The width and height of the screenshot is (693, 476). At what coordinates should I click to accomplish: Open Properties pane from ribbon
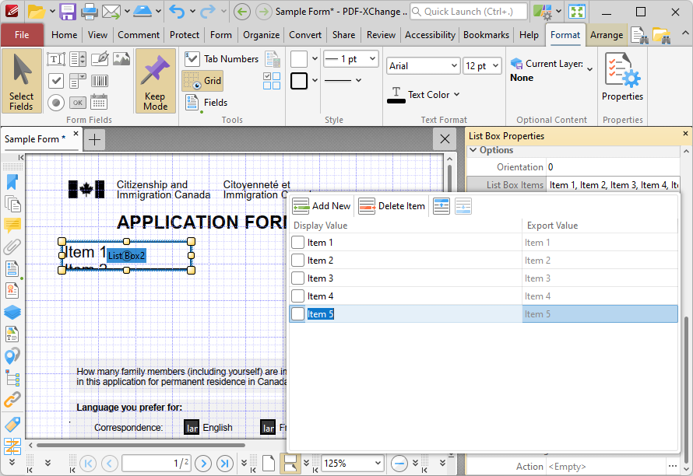tap(622, 78)
